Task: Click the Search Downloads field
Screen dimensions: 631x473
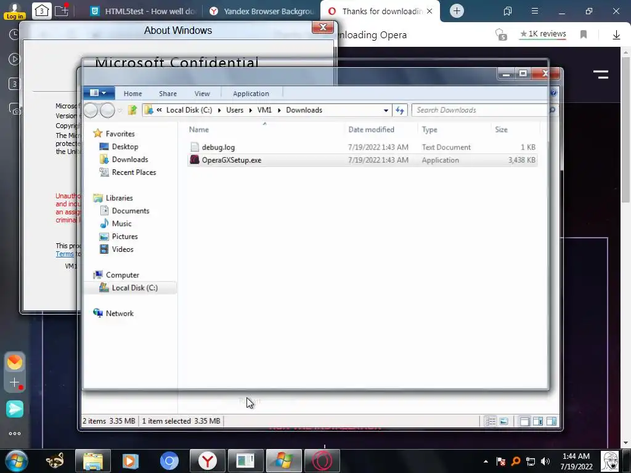Action: pyautogui.click(x=481, y=110)
